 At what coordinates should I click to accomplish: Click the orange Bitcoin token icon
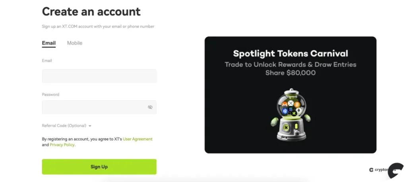pyautogui.click(x=297, y=105)
